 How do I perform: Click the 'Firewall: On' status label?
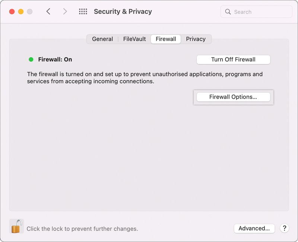(55, 60)
